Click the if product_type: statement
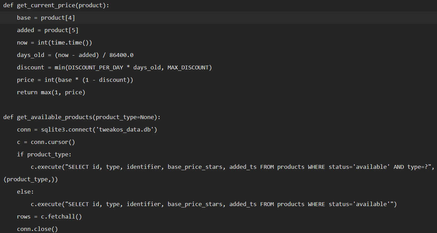Screen dimensions: 437x233 44,154
